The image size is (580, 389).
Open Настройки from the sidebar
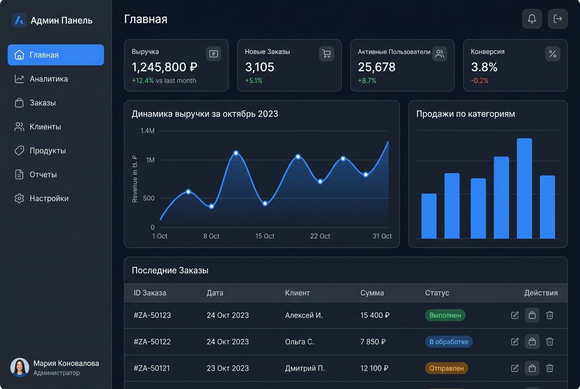[56, 198]
